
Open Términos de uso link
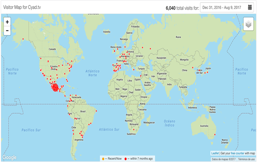(x=247, y=159)
